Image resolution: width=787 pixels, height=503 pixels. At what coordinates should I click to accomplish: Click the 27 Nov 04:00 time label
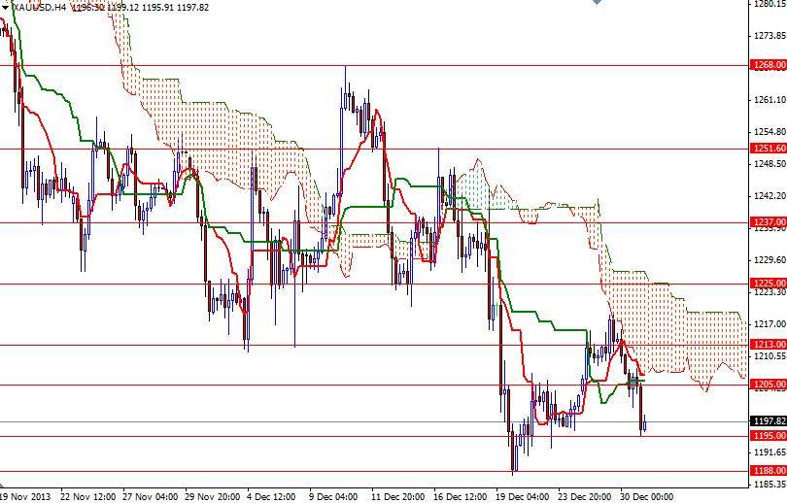point(150,497)
